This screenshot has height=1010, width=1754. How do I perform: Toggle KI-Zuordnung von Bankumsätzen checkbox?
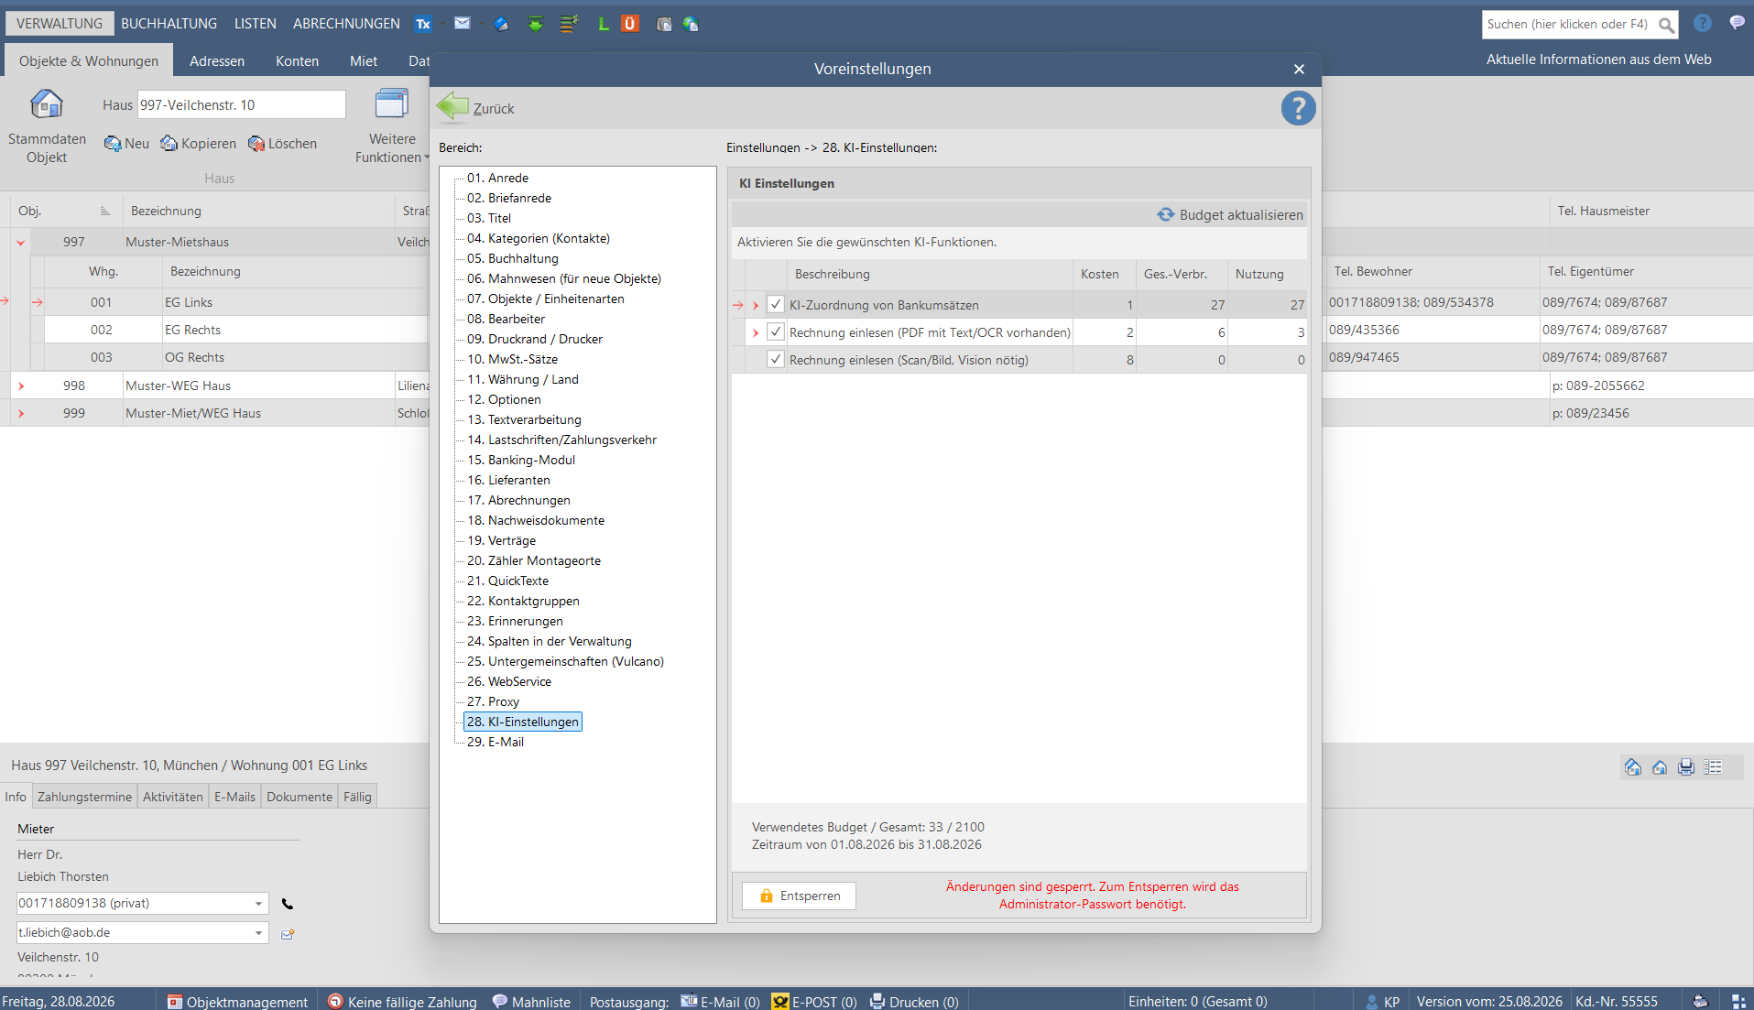[x=776, y=304]
